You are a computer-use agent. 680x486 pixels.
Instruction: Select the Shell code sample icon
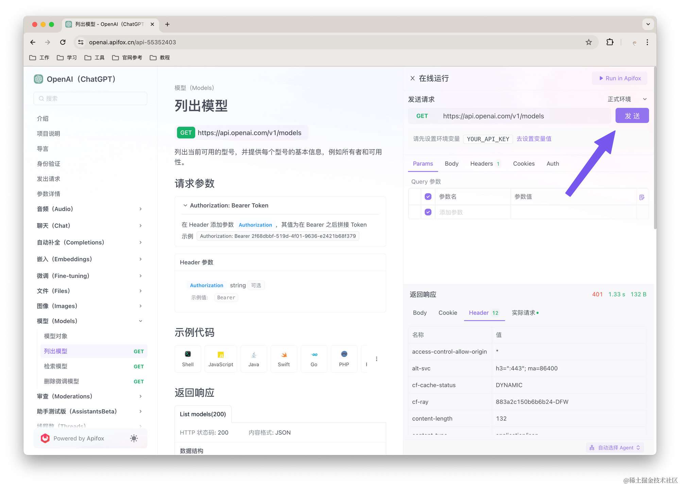click(x=188, y=359)
